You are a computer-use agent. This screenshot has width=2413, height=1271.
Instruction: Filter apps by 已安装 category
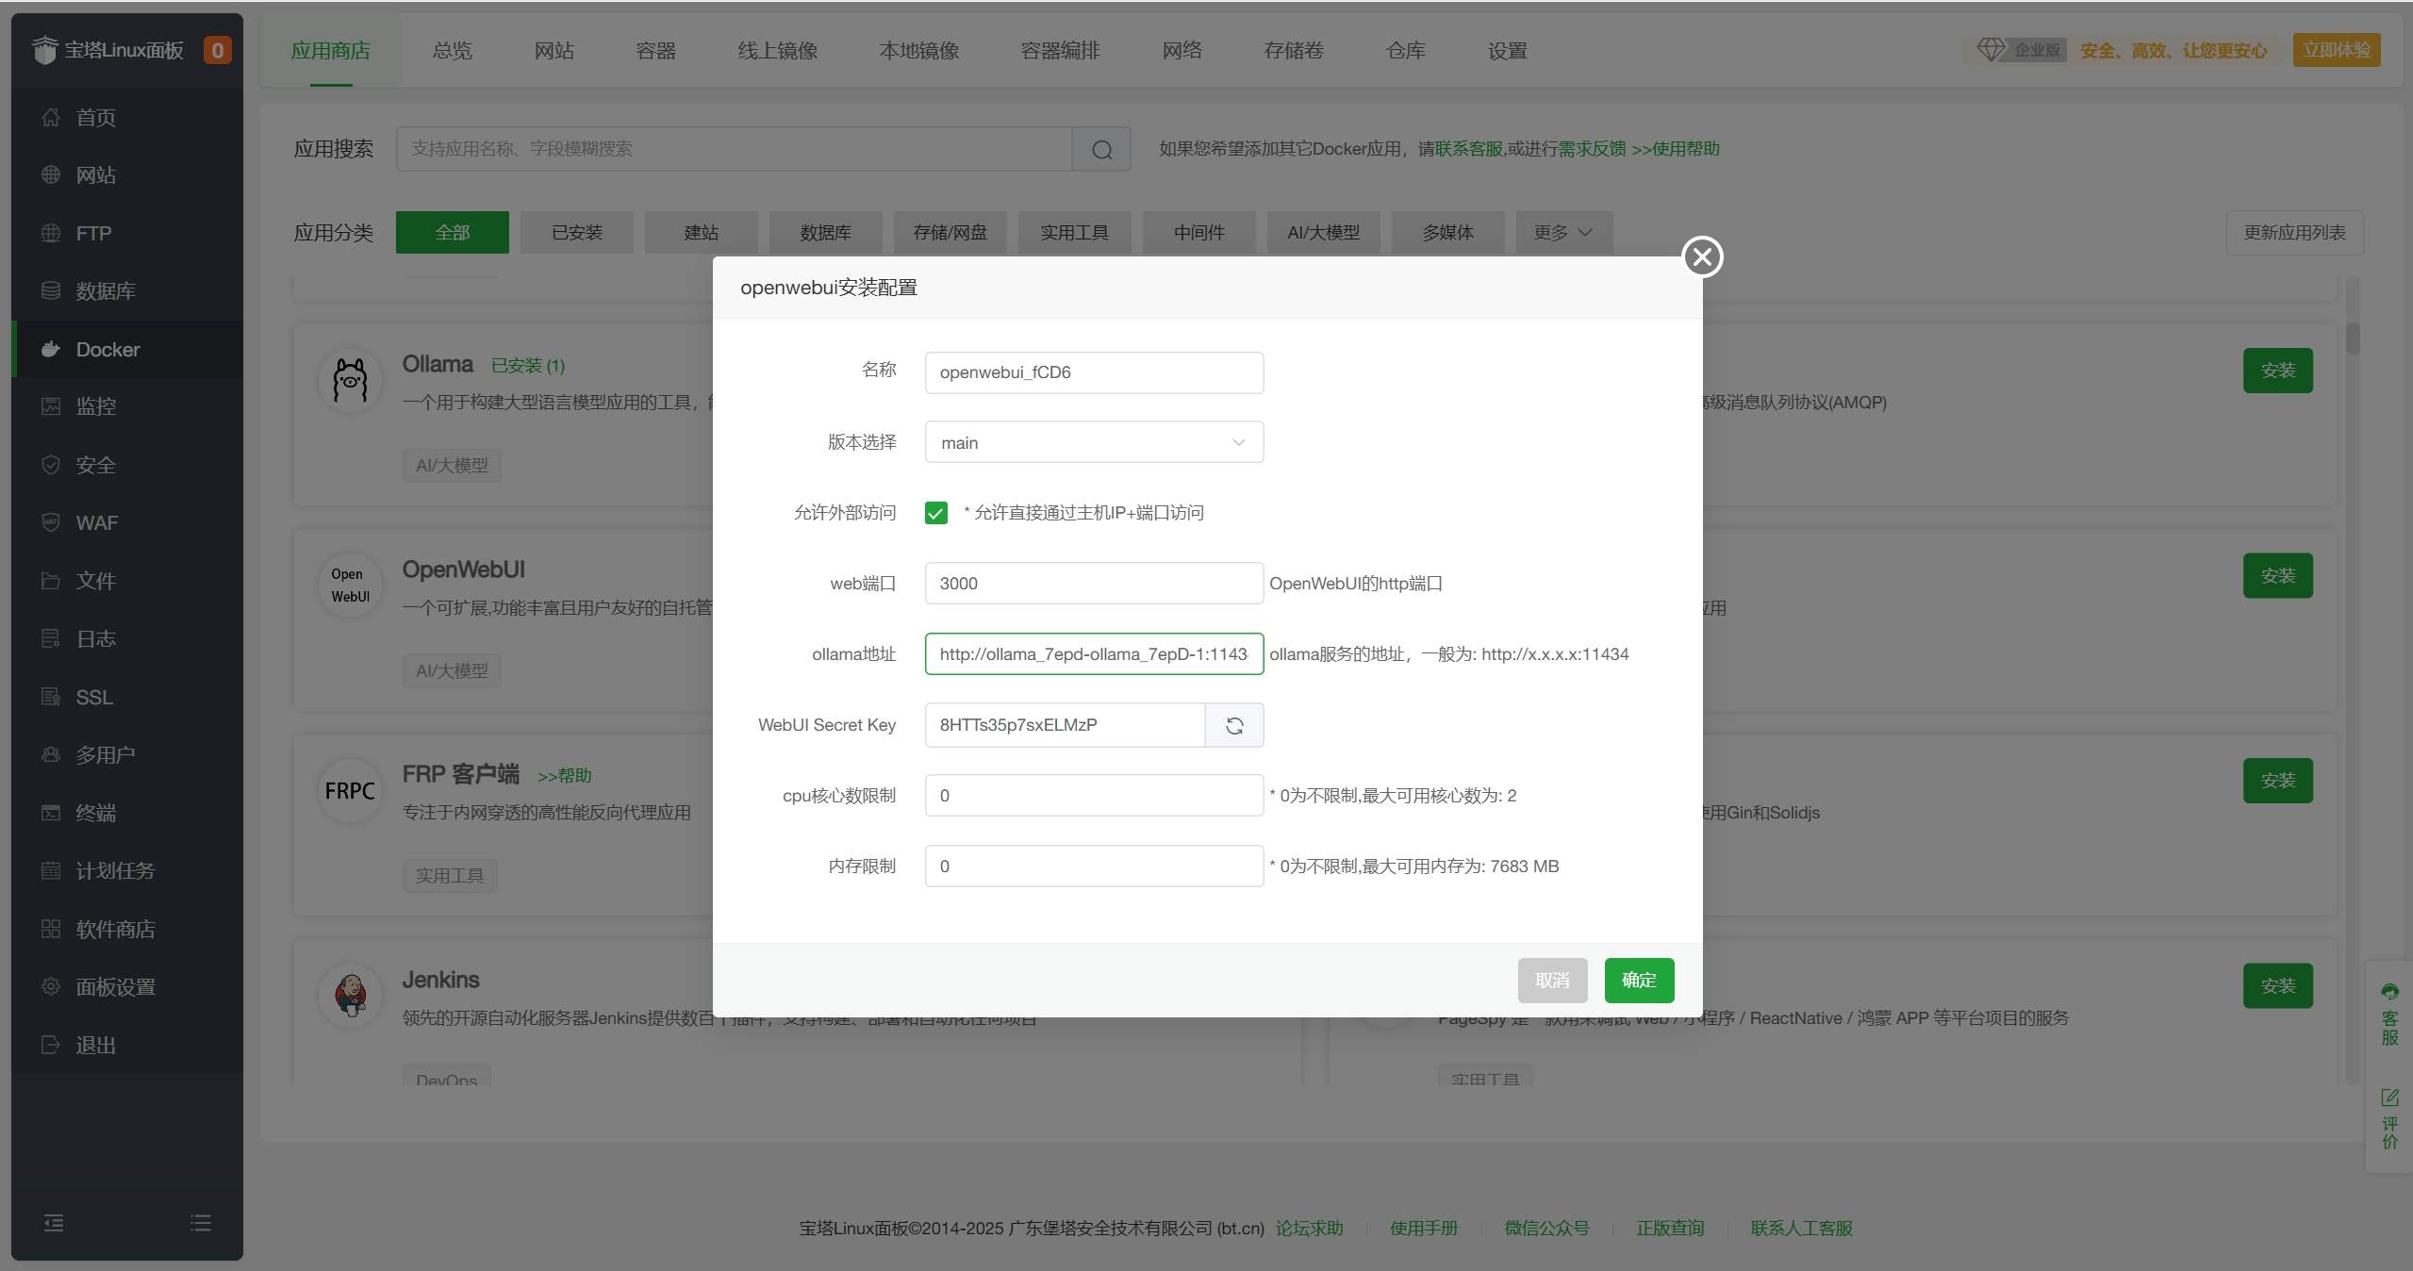click(x=576, y=233)
